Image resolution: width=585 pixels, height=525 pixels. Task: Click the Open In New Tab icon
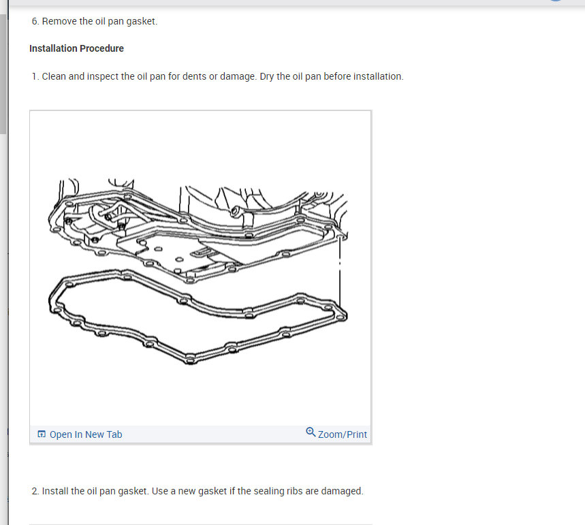(x=42, y=434)
